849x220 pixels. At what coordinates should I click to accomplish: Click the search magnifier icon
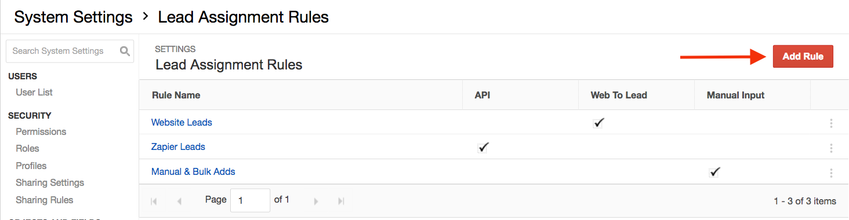[125, 51]
